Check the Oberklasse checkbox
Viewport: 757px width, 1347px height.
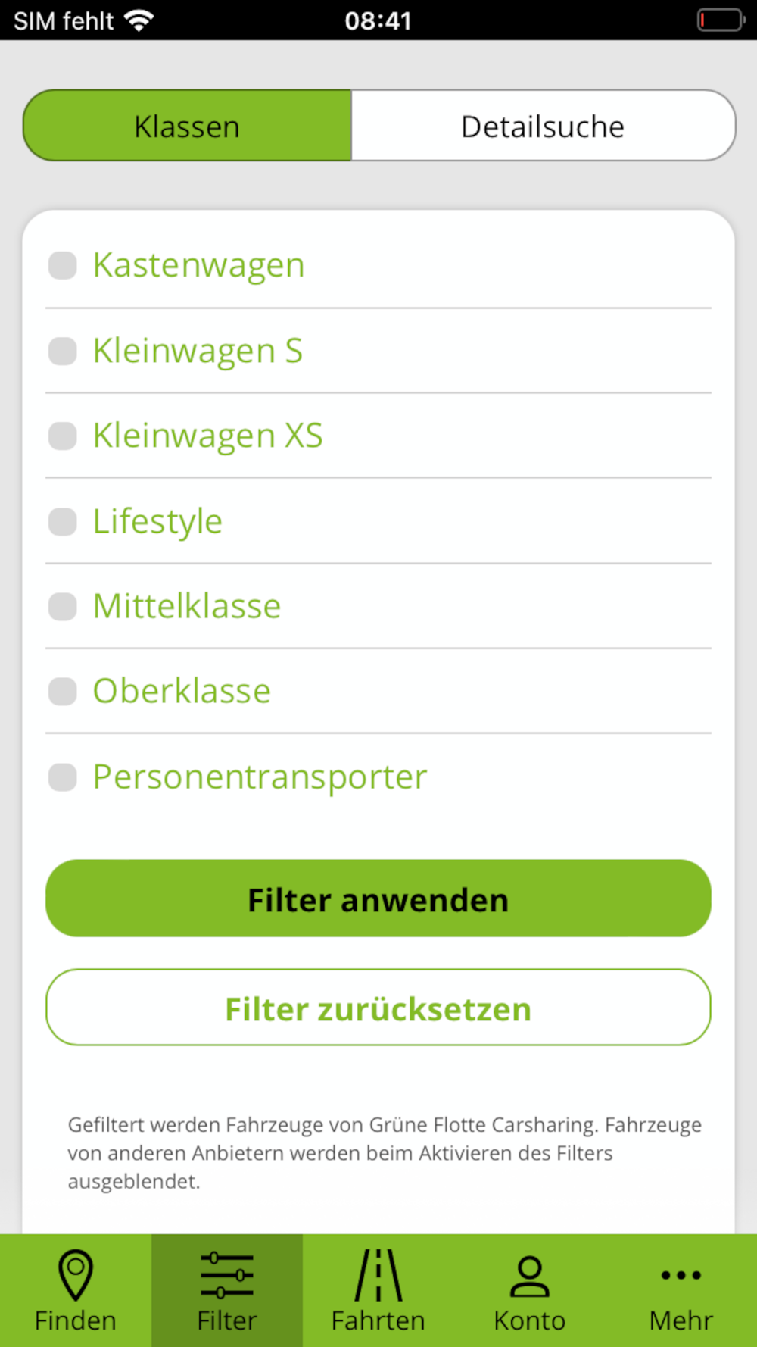[63, 692]
